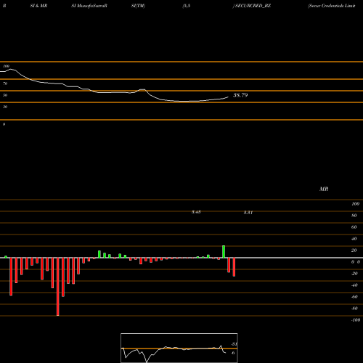Click the 40 label on right MR axis
363x363 pixels.
tap(354, 239)
